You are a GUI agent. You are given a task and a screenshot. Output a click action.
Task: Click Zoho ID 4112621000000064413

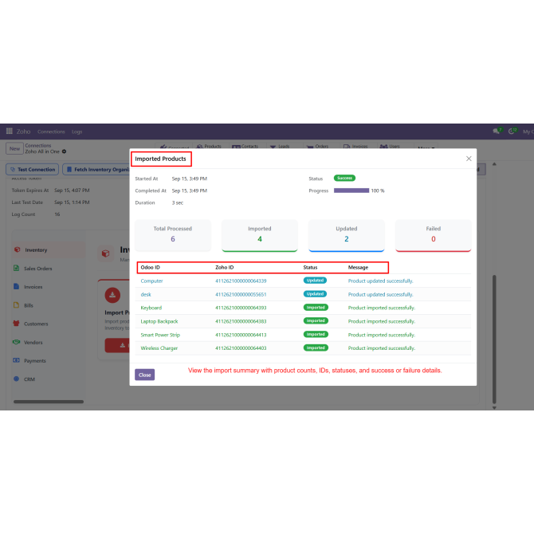pos(241,335)
